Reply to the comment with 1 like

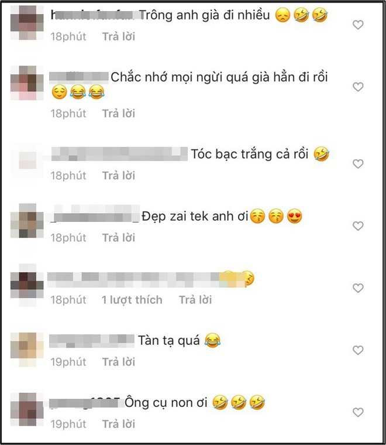(195, 300)
